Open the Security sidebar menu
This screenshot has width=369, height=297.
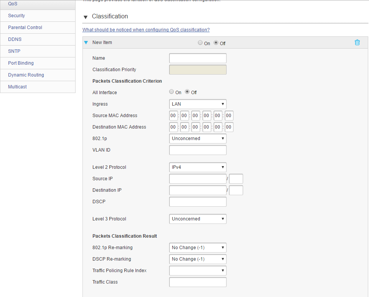38,16
